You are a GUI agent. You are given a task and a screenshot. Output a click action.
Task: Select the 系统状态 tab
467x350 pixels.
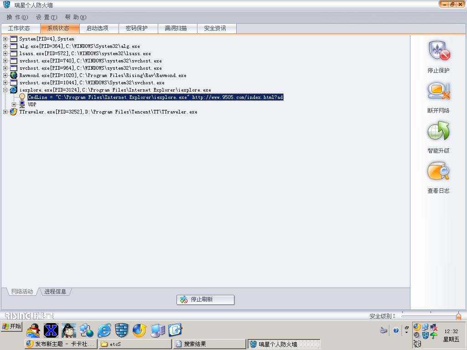60,28
